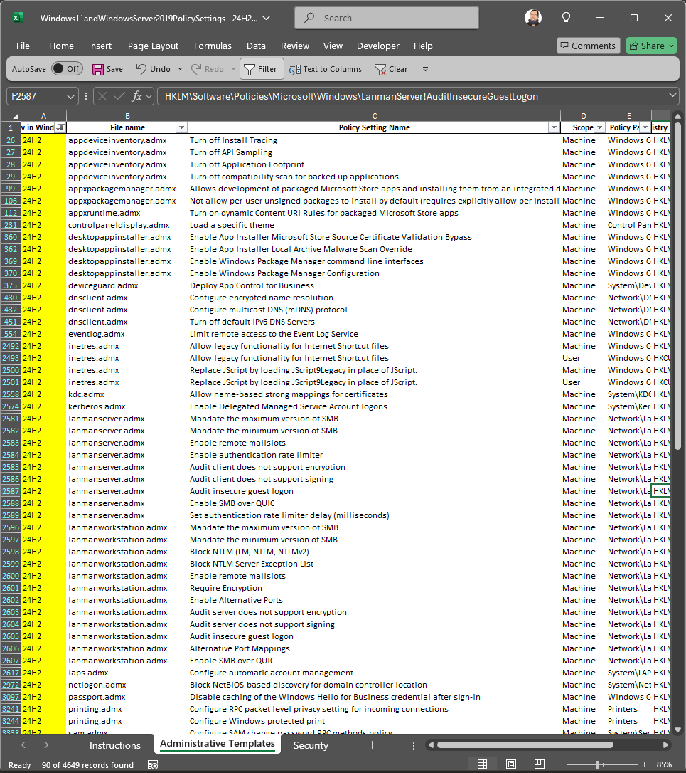
Task: Click the vertical scrollbar thumb
Action: pos(677,286)
